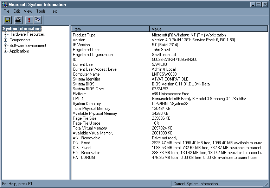
Task: Maximize the System Information window
Action: 258,5
